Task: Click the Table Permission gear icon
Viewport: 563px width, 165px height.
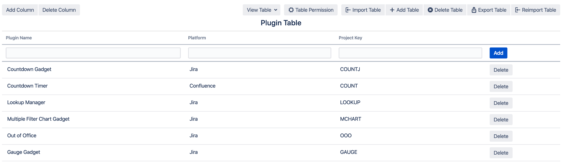Action: coord(291,10)
